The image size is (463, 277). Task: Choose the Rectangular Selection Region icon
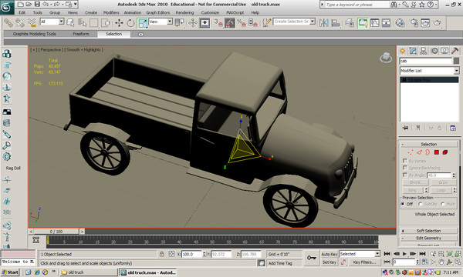pyautogui.click(x=93, y=22)
